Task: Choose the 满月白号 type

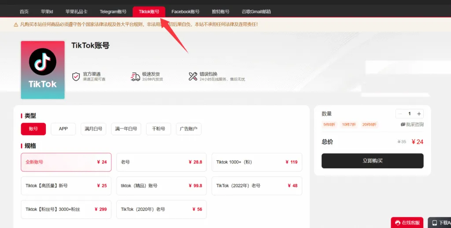Action: pos(93,129)
